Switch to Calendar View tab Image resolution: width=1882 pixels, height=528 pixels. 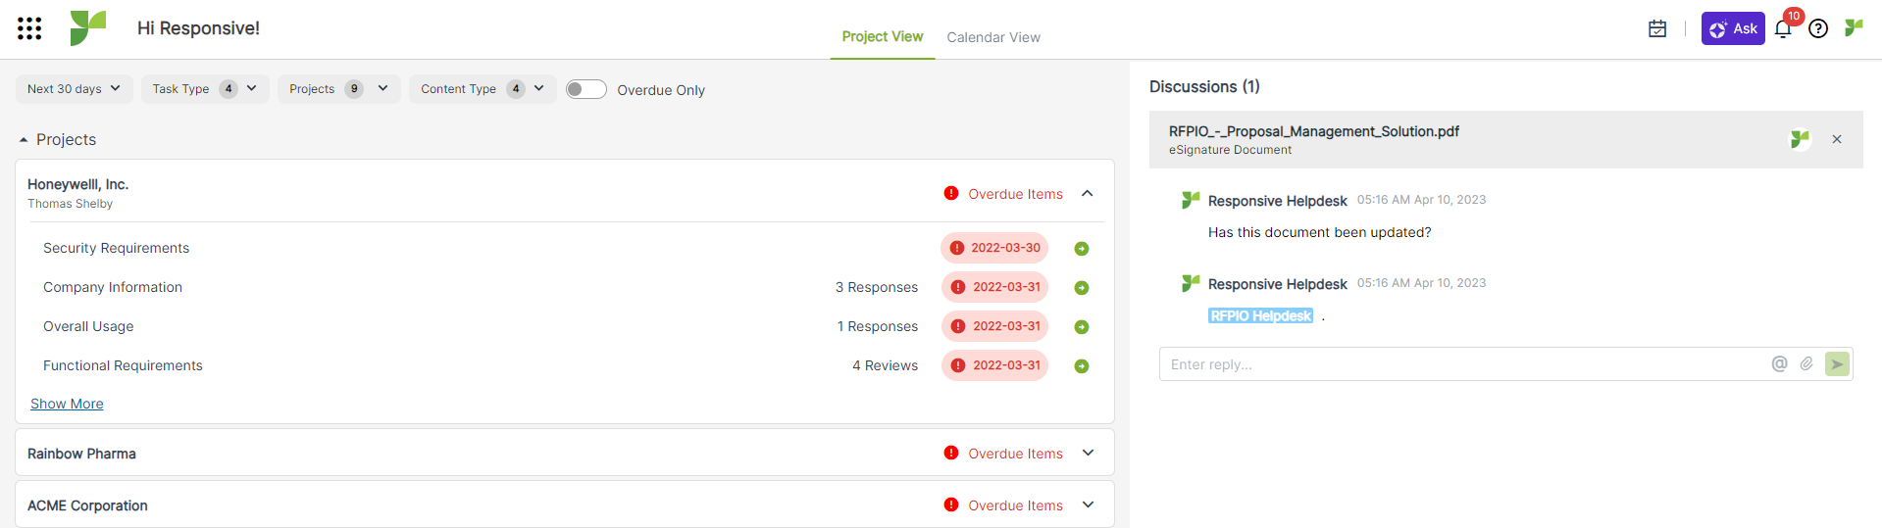pyautogui.click(x=993, y=37)
